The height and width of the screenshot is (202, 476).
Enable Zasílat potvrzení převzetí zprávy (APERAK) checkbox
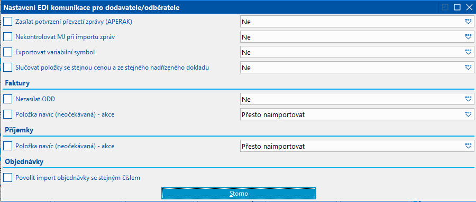coord(8,22)
